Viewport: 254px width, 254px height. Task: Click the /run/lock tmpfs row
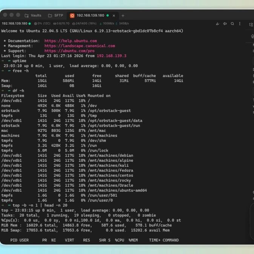[55, 150]
